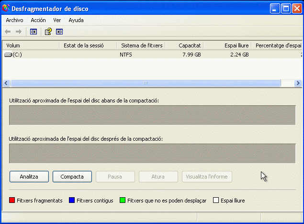Open the Ver menu
The height and width of the screenshot is (224, 304).
point(57,20)
